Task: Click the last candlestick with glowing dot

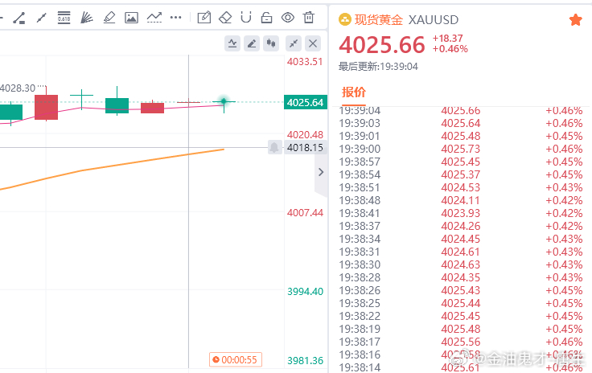Action: (x=224, y=102)
